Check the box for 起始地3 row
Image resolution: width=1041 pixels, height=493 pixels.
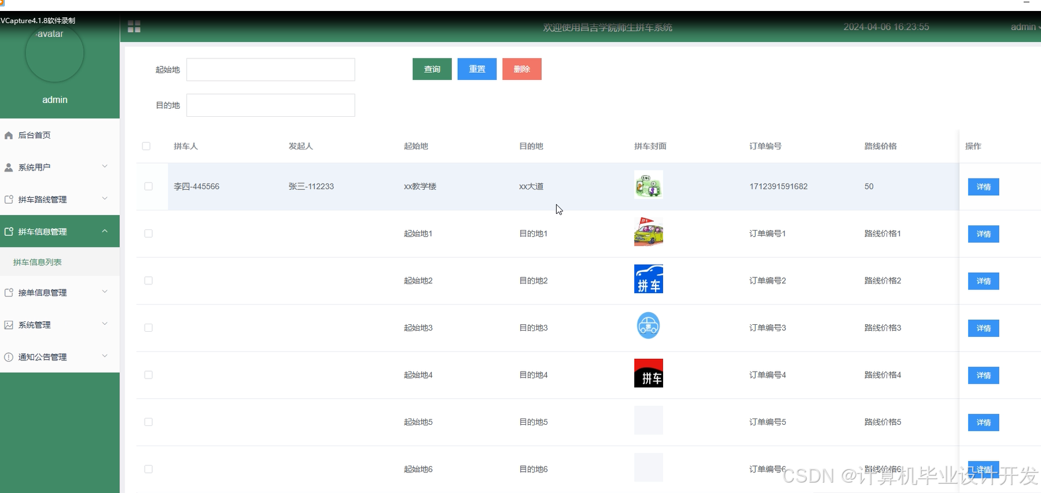[x=149, y=328]
